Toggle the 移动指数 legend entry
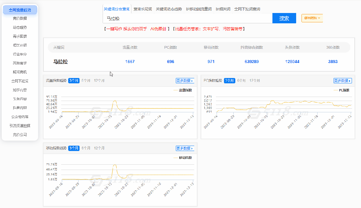The width and height of the screenshot is (361, 208). 183,158
